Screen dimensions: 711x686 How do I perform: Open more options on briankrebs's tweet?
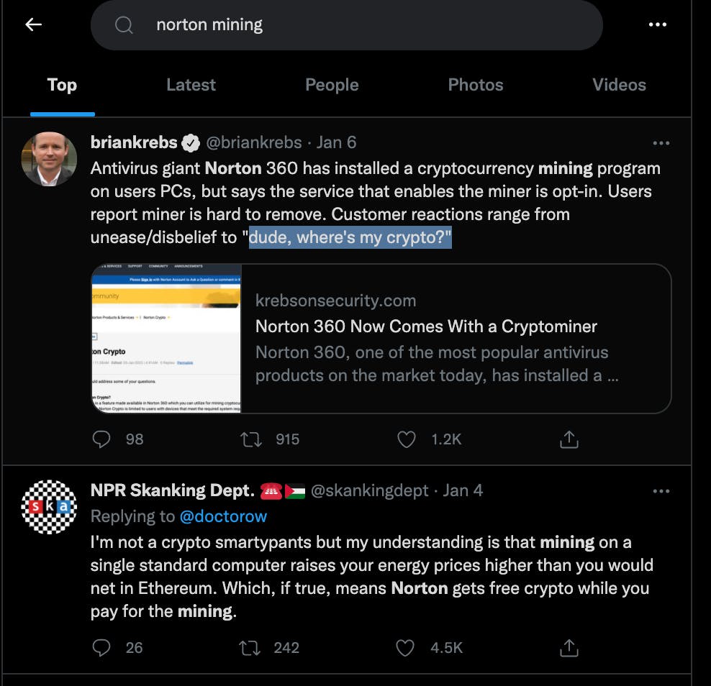point(661,142)
